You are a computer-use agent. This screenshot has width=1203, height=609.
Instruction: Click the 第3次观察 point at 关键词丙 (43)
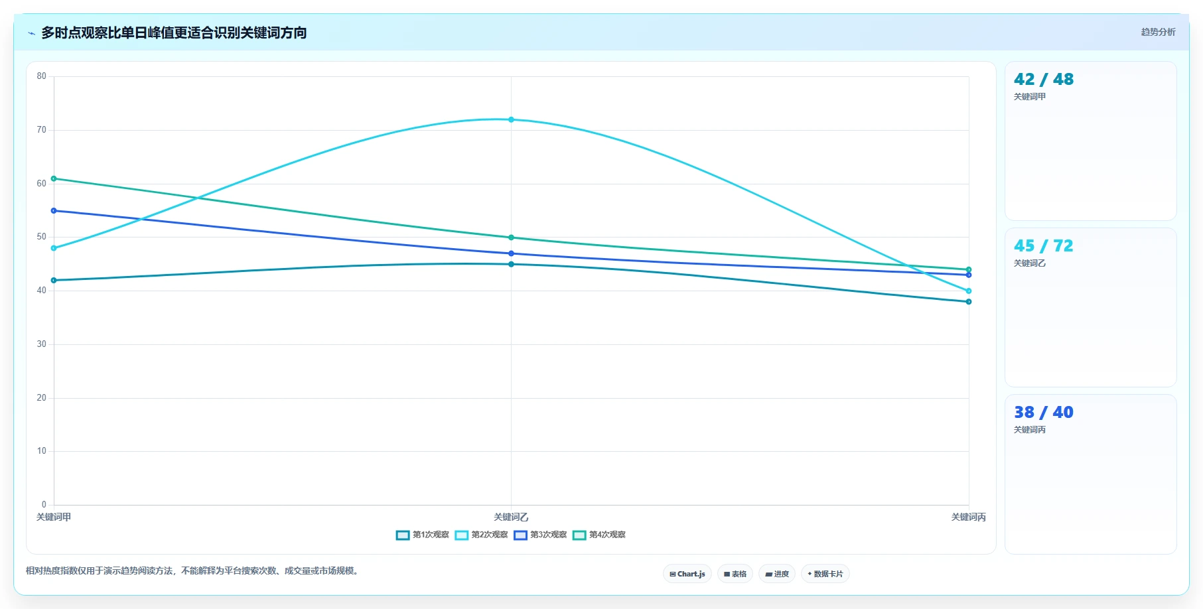coord(969,275)
